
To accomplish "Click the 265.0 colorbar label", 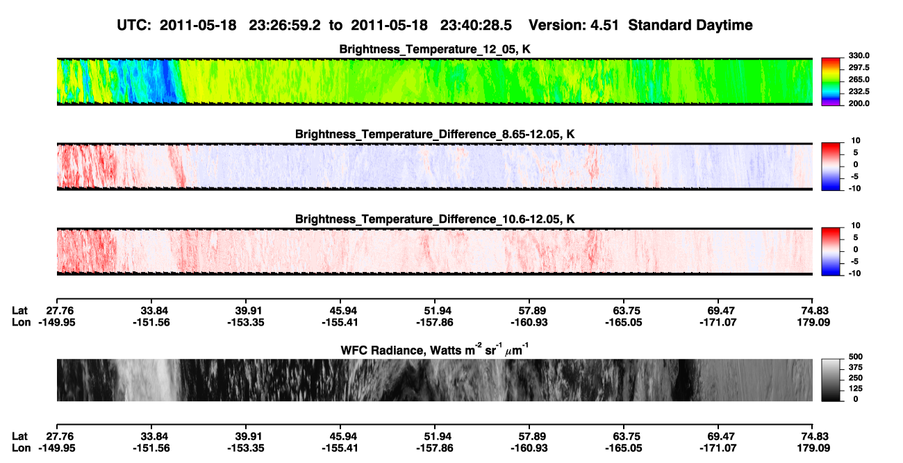I will pos(859,80).
